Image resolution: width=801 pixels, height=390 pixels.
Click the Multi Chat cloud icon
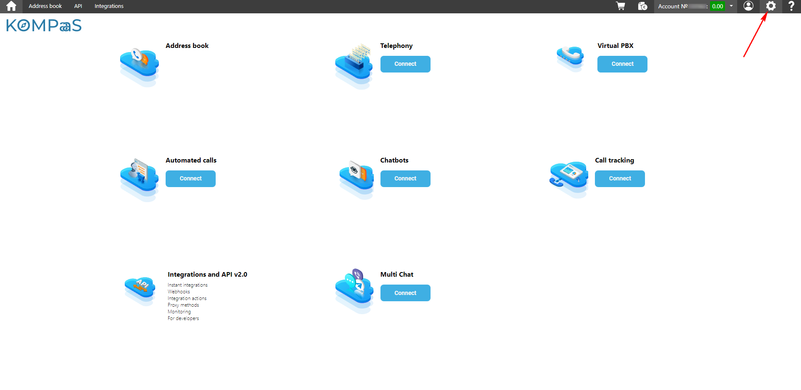(x=354, y=291)
